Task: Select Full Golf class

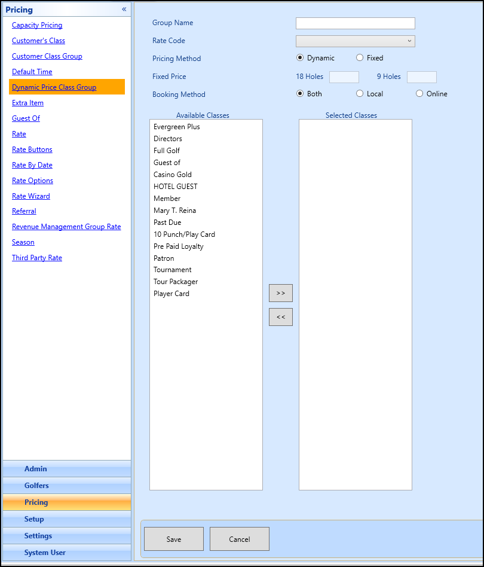Action: tap(167, 151)
